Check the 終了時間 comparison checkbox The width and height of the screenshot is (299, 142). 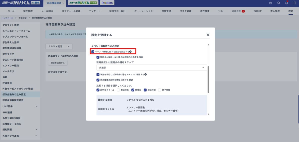tap(160, 90)
